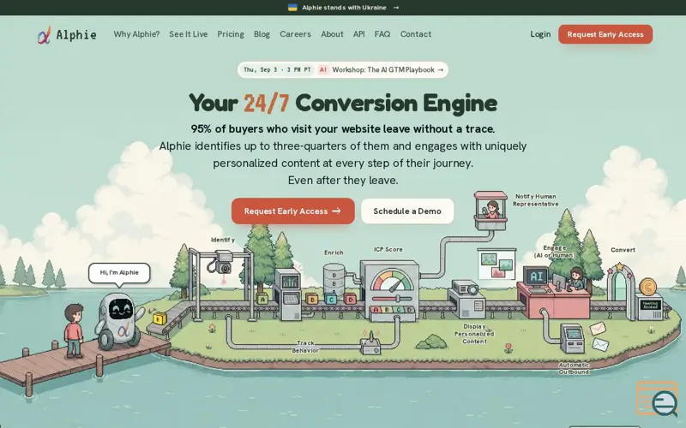Click the human representative booth illustration
Screen dimensions: 686x428
tap(490, 211)
